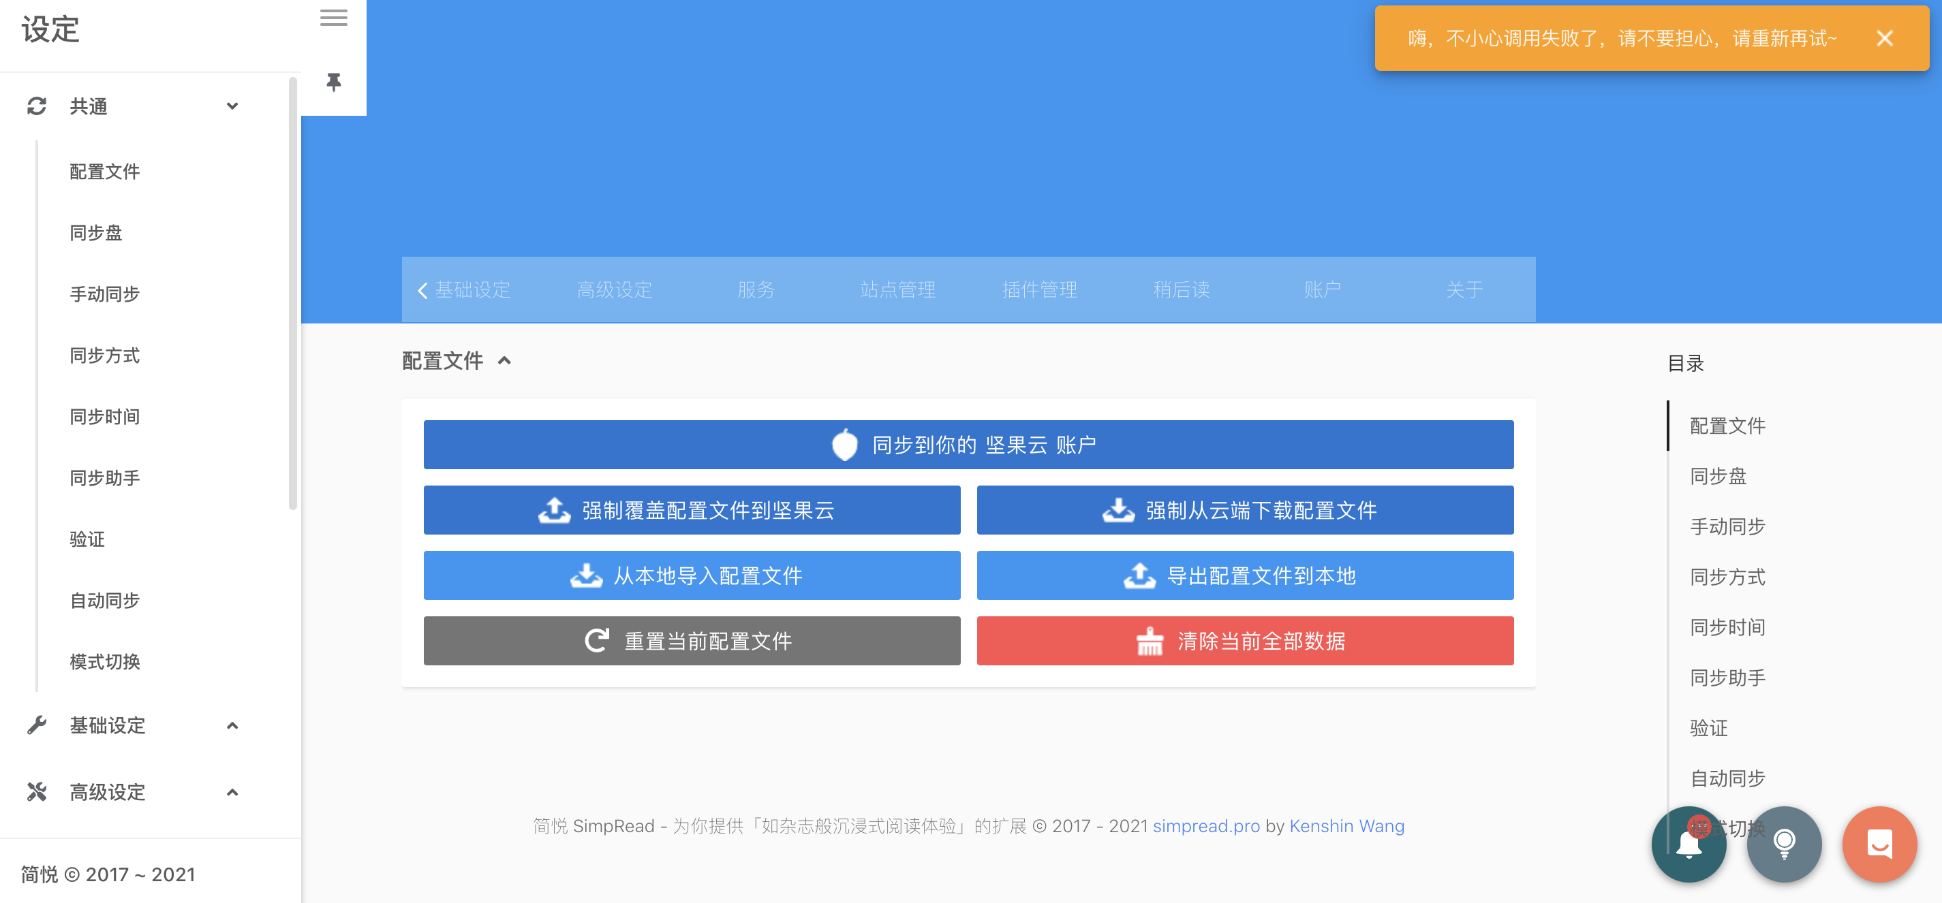Collapse the 共通 sidebar group
The width and height of the screenshot is (1942, 903).
point(232,106)
